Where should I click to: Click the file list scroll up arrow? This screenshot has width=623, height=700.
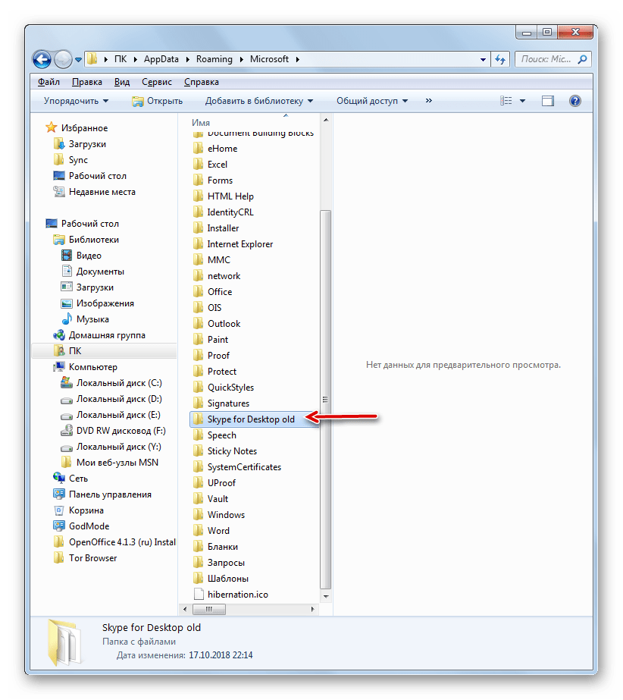coord(326,120)
